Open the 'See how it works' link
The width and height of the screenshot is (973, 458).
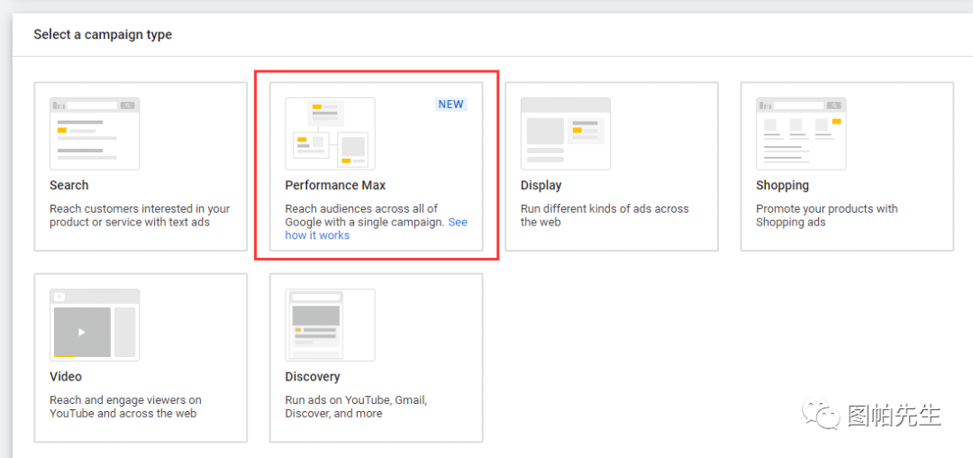[376, 228]
